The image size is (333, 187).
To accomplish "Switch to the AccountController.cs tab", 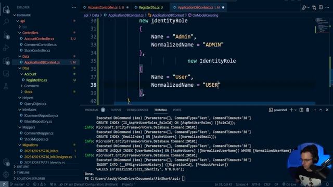I will tap(106, 7).
